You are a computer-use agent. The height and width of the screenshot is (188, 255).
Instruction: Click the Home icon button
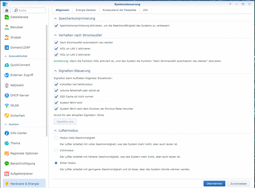pos(7,10)
